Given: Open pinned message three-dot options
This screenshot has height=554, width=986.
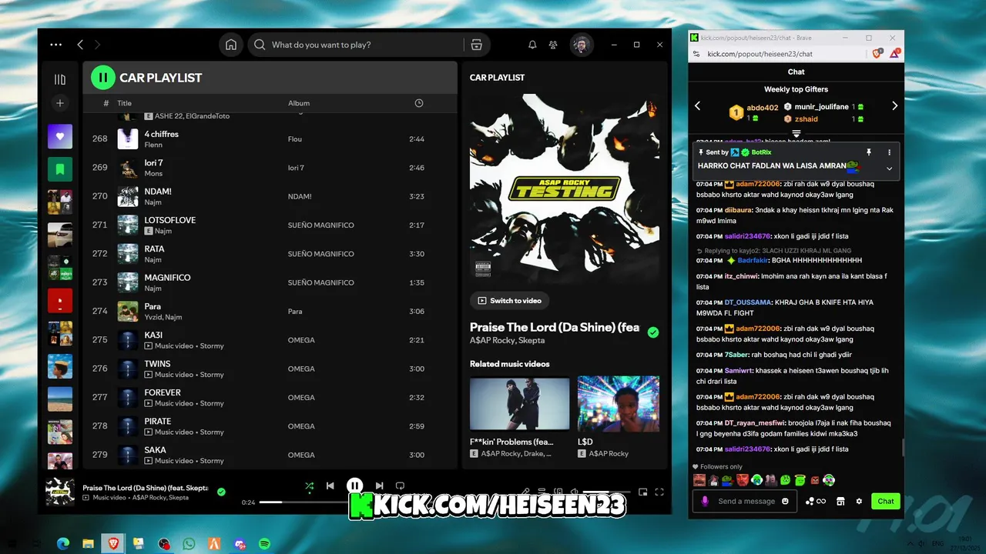Looking at the screenshot, I should pyautogui.click(x=889, y=152).
